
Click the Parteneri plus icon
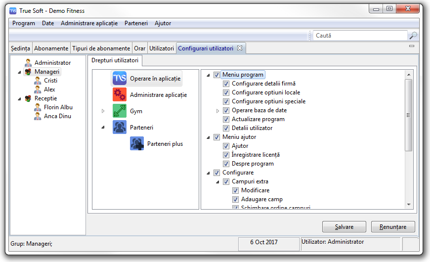[137, 144]
